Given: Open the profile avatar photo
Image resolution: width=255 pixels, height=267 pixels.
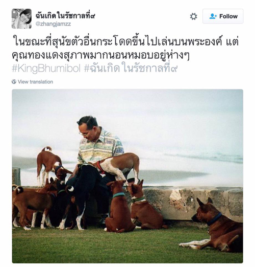Looking at the screenshot, I should tap(21, 18).
